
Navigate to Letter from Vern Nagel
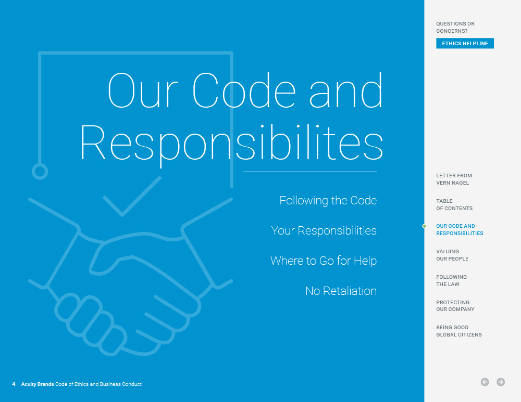tap(454, 179)
